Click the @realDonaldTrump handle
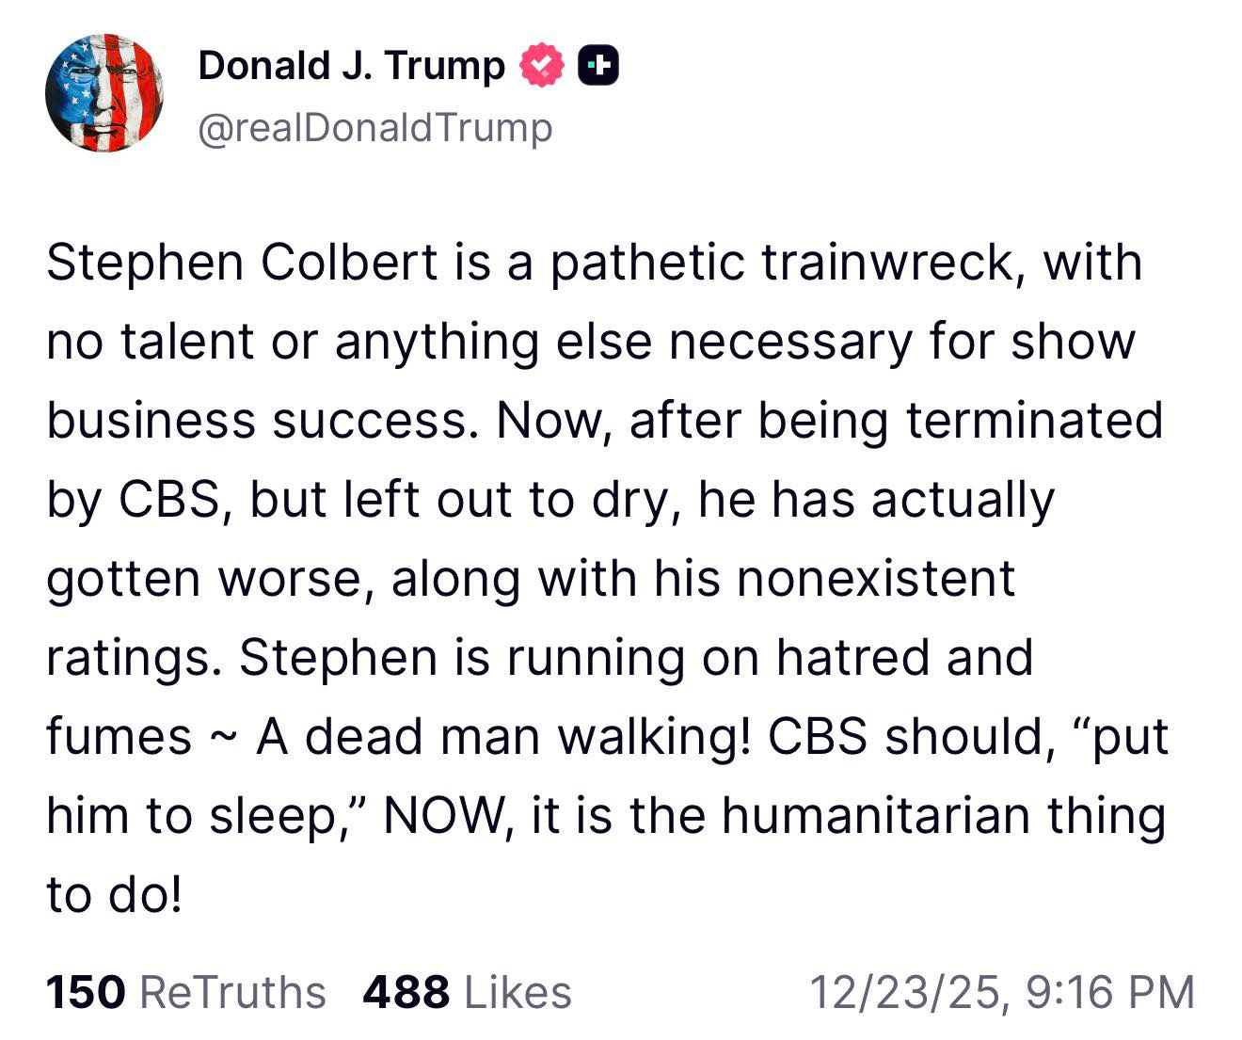The width and height of the screenshot is (1242, 1040). point(375,127)
